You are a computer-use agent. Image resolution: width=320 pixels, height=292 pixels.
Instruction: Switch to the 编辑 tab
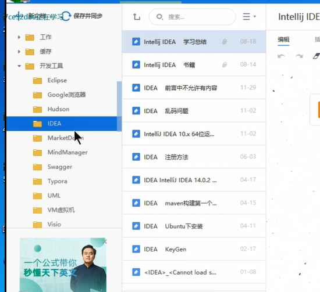[283, 39]
